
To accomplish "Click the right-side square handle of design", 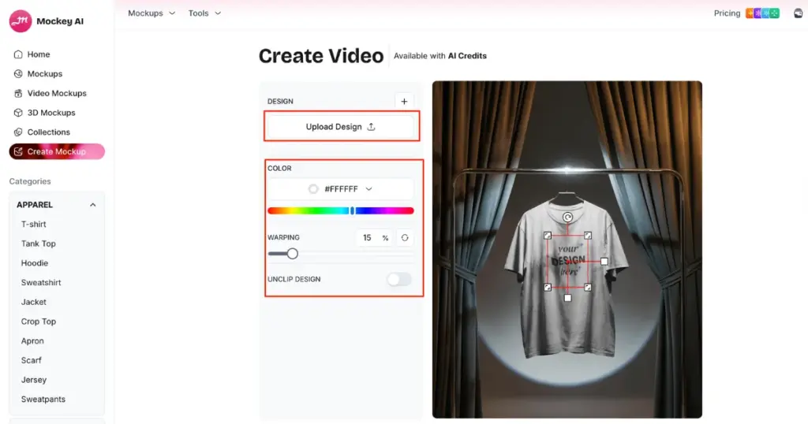I will tap(604, 262).
